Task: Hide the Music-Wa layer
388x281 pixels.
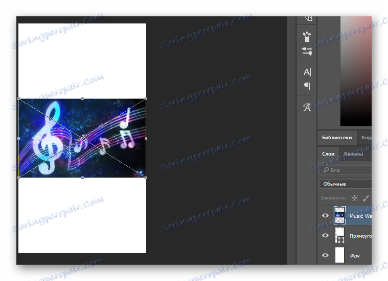Action: click(325, 216)
